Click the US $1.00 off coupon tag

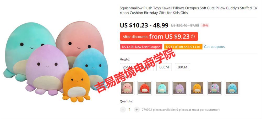click(x=183, y=47)
